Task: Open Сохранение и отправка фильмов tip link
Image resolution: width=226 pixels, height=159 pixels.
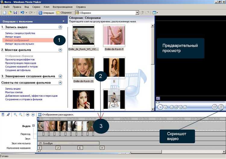Action: coord(24,99)
